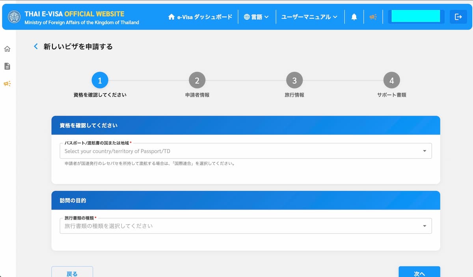Select step 2 circle 申請者情報
This screenshot has height=277, width=473.
coord(197,80)
